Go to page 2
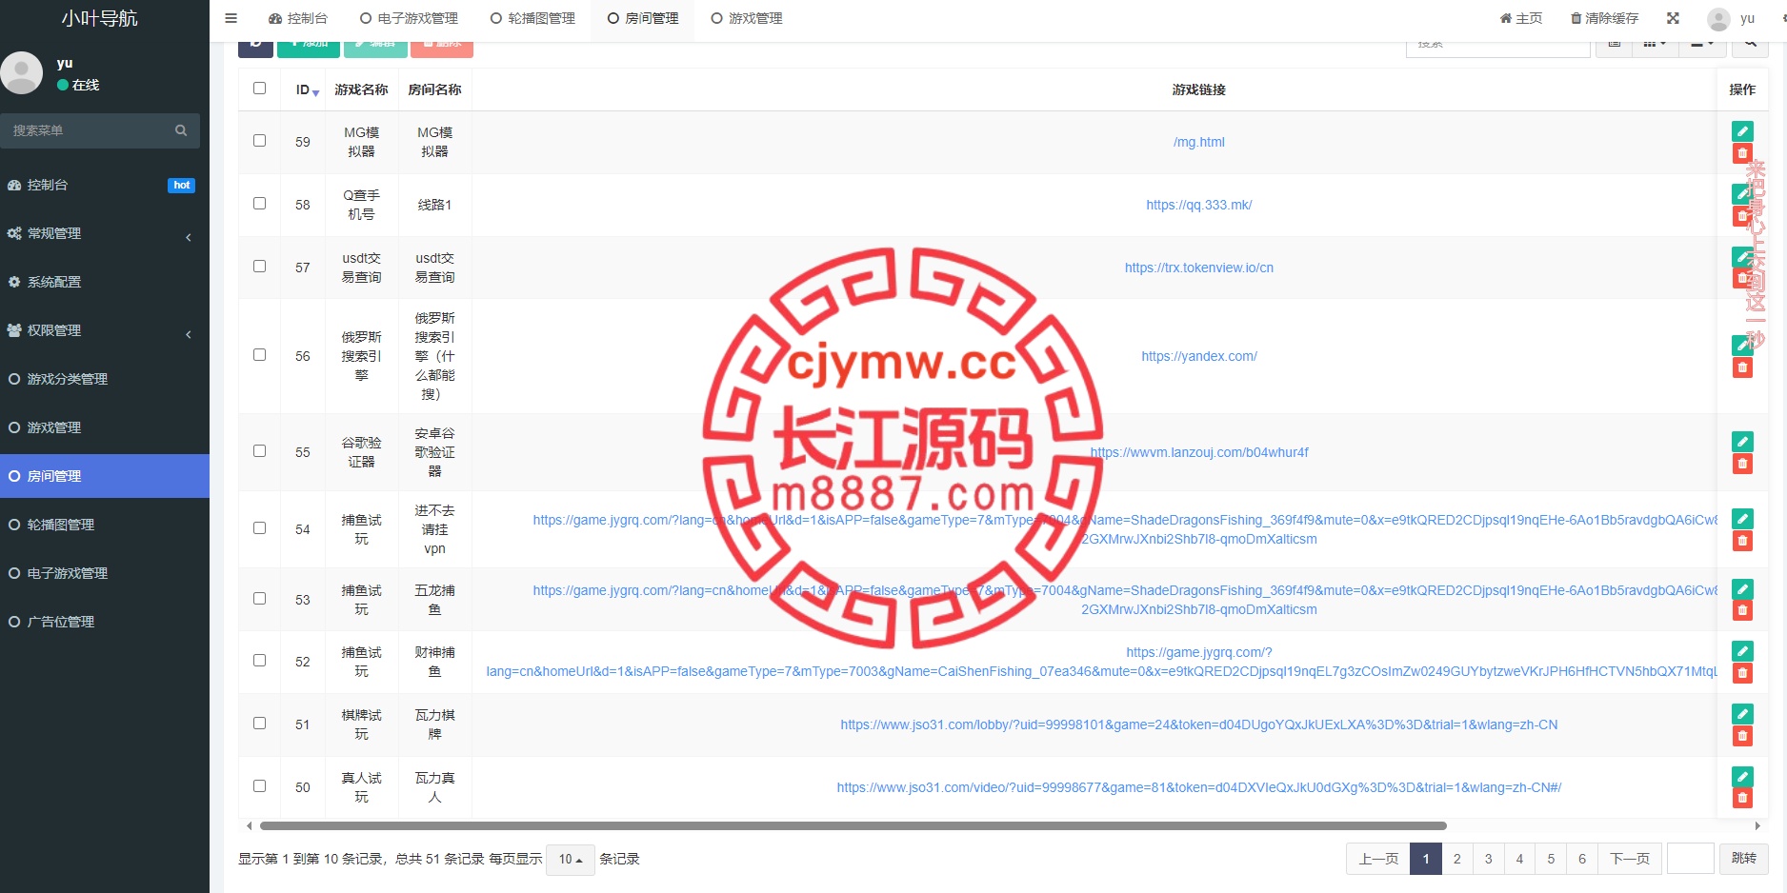 click(x=1456, y=859)
